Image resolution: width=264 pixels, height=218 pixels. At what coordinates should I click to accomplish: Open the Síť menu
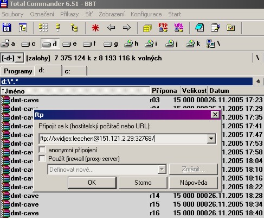89,14
